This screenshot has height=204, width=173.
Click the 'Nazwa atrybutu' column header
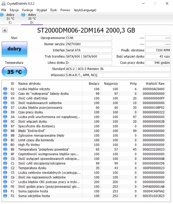tap(49, 83)
